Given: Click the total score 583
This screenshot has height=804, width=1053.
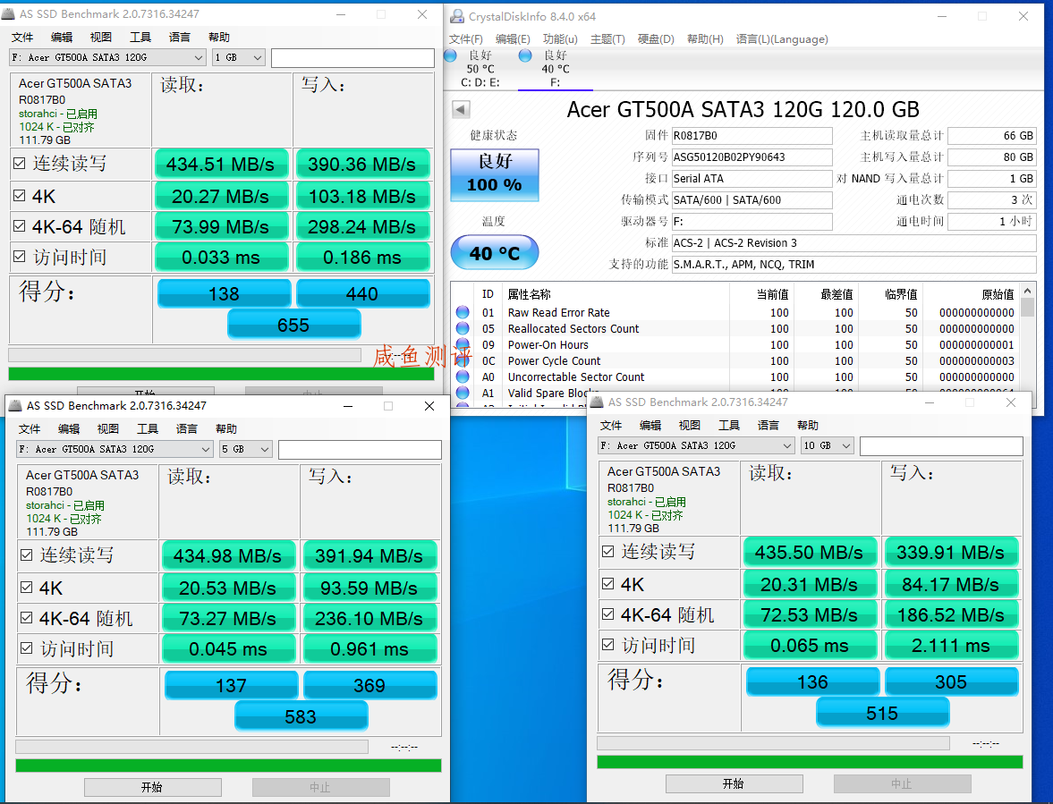Looking at the screenshot, I should point(301,716).
